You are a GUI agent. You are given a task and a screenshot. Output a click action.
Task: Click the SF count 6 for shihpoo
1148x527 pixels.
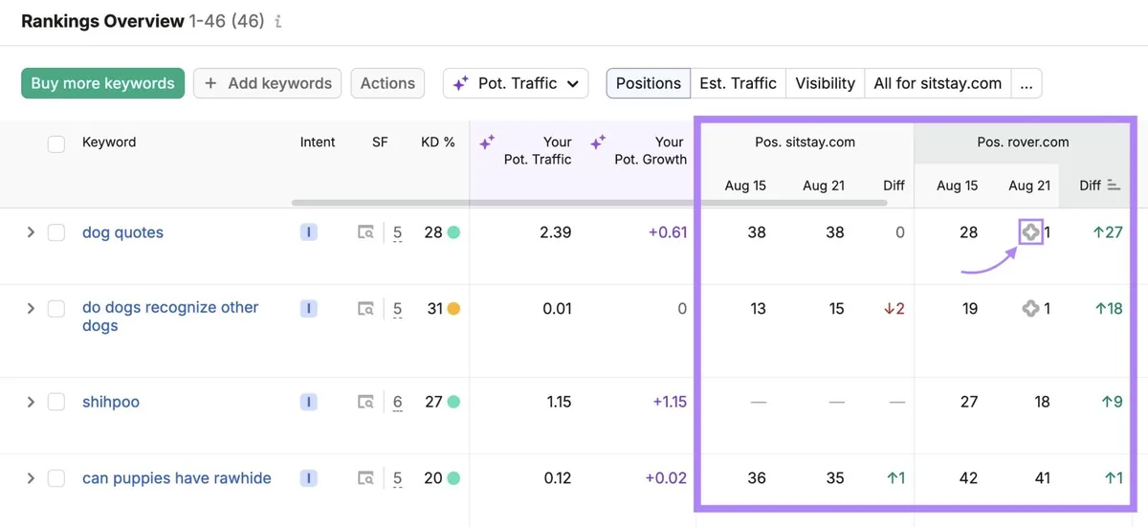pyautogui.click(x=397, y=403)
